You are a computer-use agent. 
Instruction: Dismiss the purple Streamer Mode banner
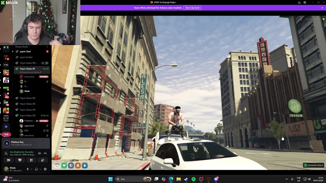322,8
